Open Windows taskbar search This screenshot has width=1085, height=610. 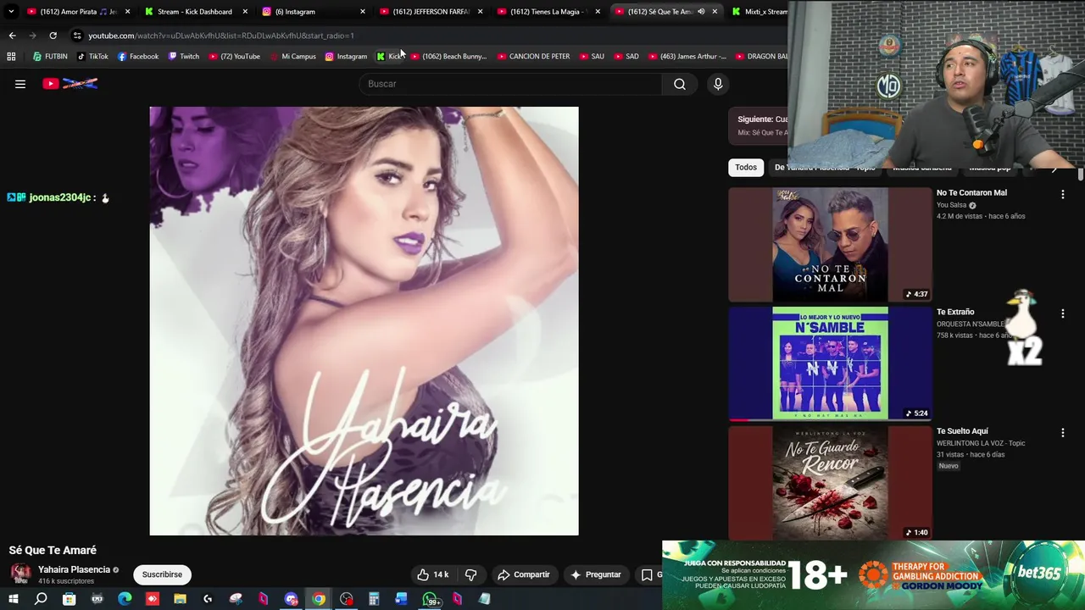[41, 599]
